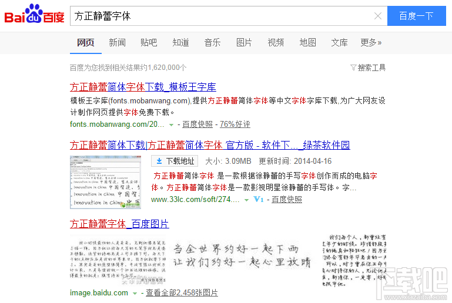
Task: Switch to the 新闻 tab
Action: [118, 42]
